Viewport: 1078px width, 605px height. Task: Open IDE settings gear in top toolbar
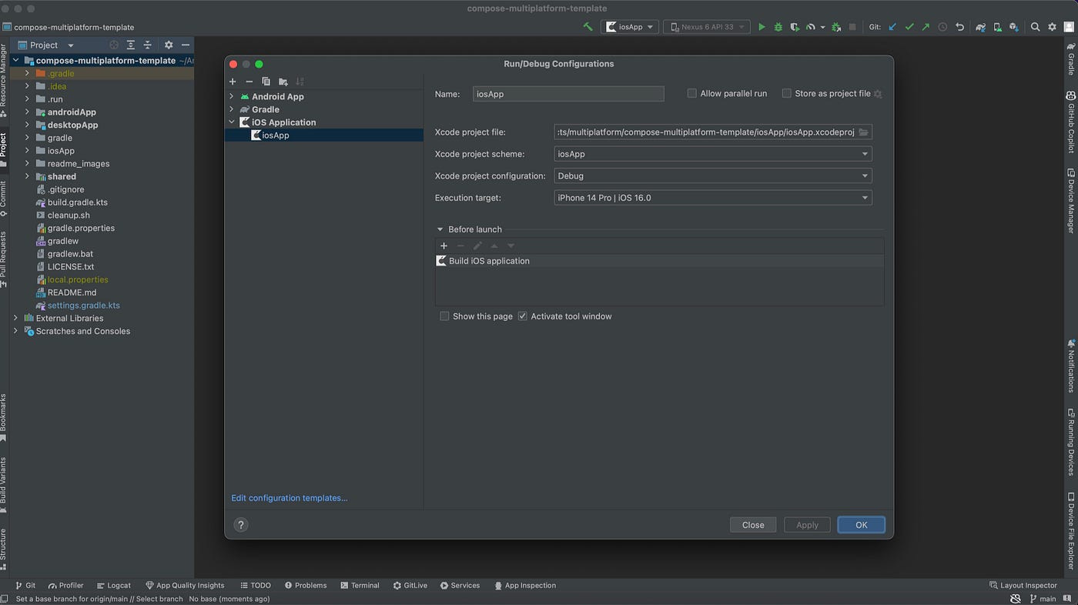(1052, 27)
